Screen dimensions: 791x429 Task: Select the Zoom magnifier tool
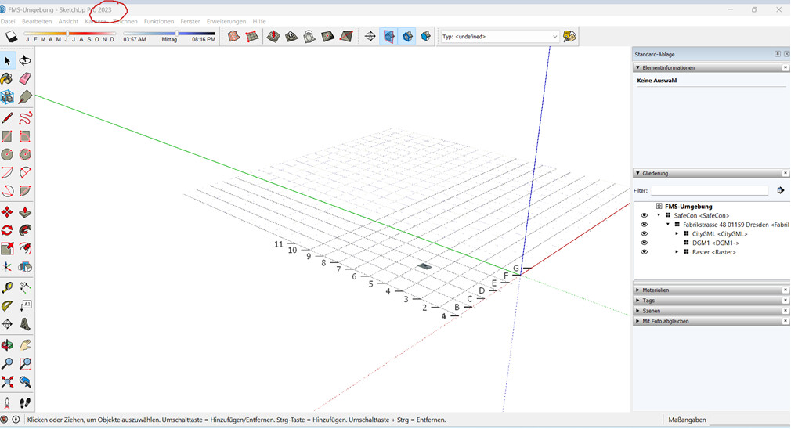7,363
